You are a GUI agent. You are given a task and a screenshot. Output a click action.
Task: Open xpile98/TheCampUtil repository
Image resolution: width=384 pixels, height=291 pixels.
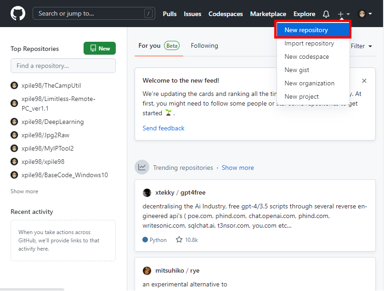point(51,85)
